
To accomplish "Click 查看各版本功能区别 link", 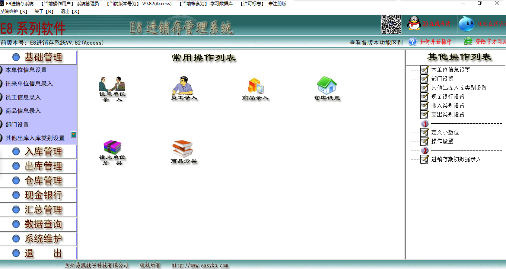I will tap(376, 42).
